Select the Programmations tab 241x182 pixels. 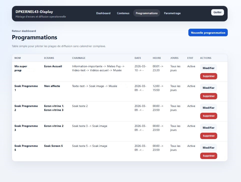146,13
